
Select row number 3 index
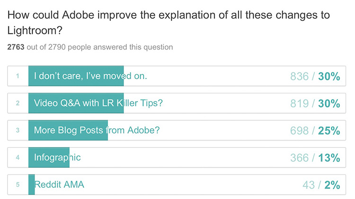click(18, 130)
